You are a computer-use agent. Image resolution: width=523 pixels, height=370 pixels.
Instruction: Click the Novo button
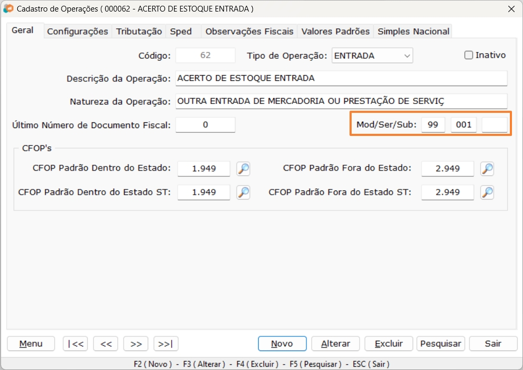282,344
